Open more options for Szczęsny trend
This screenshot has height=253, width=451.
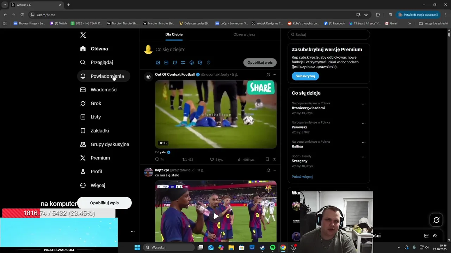coord(364,157)
